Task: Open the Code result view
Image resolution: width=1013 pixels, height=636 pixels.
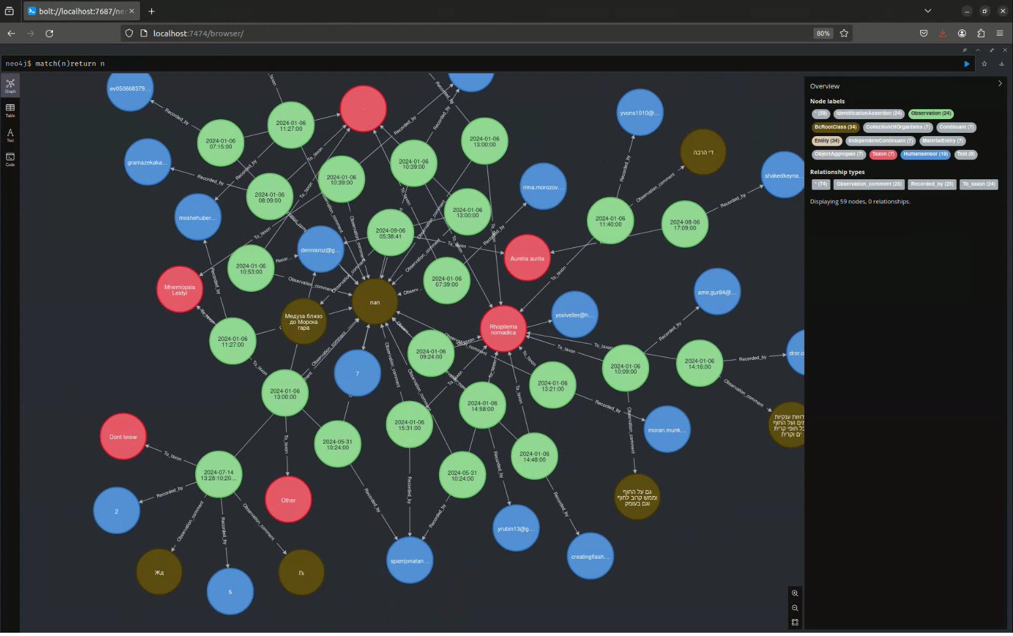Action: [10, 159]
